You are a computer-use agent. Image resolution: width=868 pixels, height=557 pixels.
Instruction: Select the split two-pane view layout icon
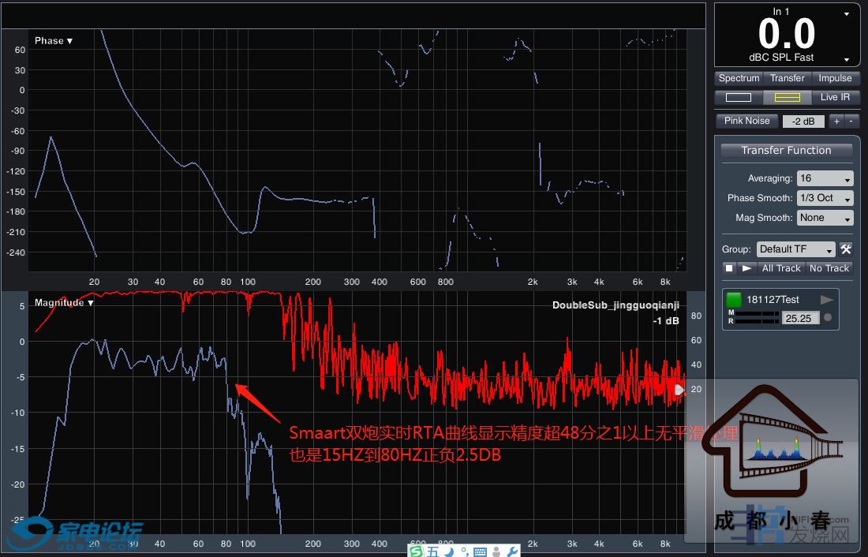click(x=787, y=97)
